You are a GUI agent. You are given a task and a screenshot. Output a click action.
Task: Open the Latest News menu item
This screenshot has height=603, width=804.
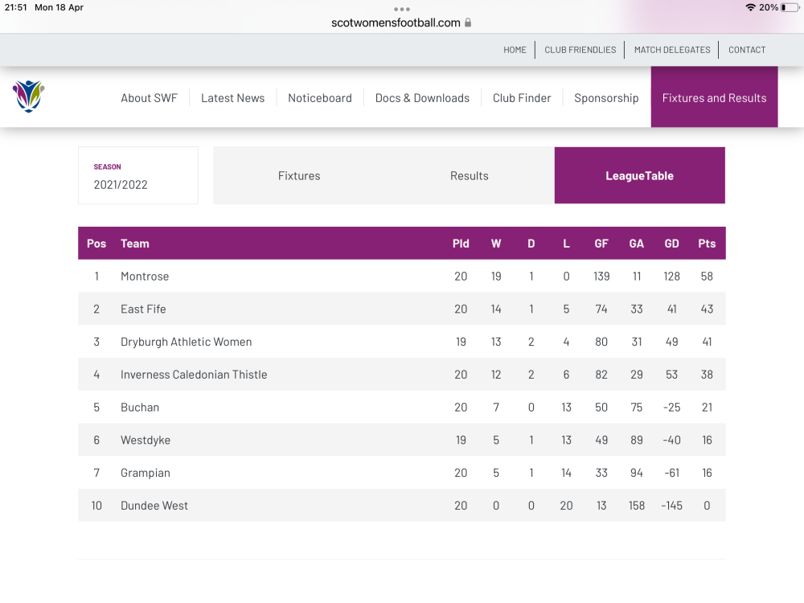[x=233, y=98]
